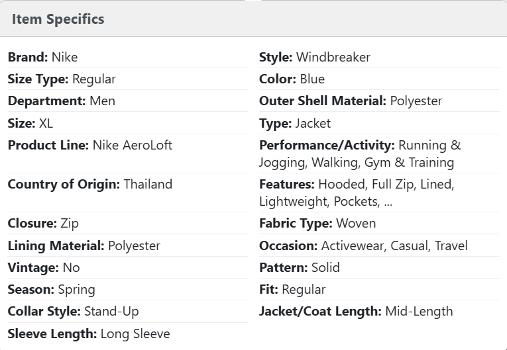This screenshot has width=507, height=350.
Task: Click Lining Material: Polyester
Action: pyautogui.click(x=128, y=245)
